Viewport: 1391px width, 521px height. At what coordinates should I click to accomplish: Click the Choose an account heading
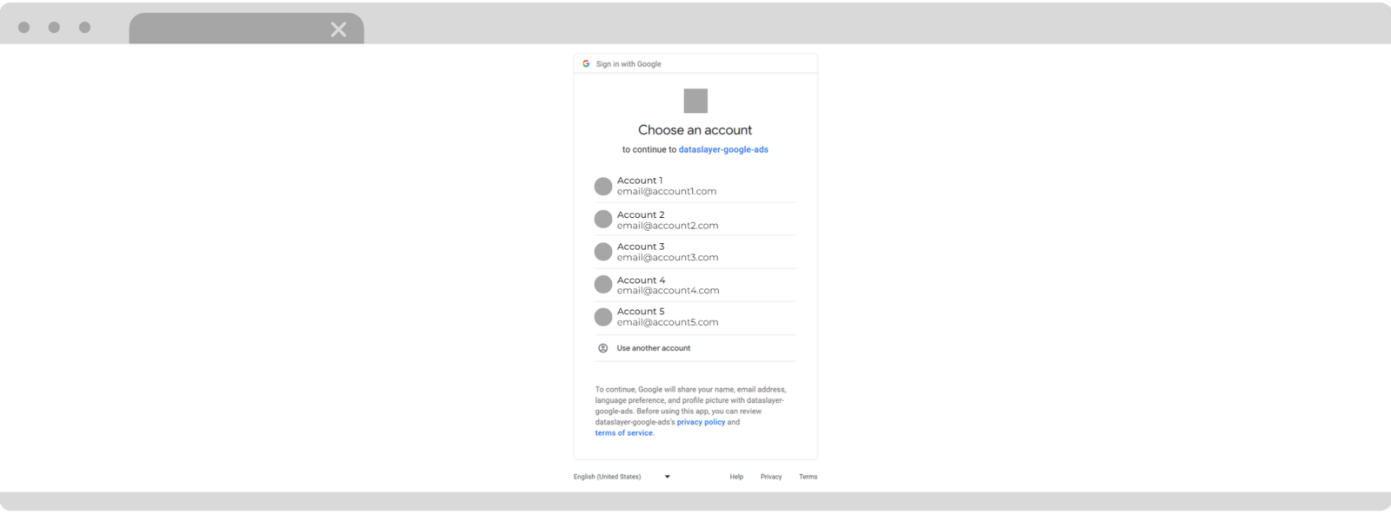[695, 130]
